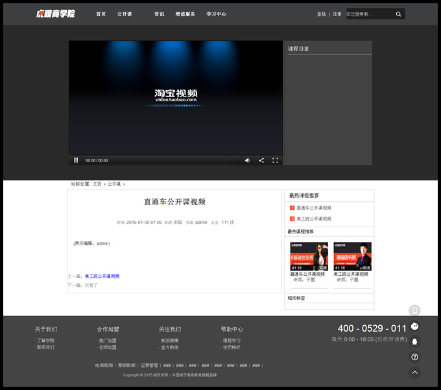This screenshot has height=390, width=441.
Task: Click the 课程目录 panel heading
Action: point(298,49)
